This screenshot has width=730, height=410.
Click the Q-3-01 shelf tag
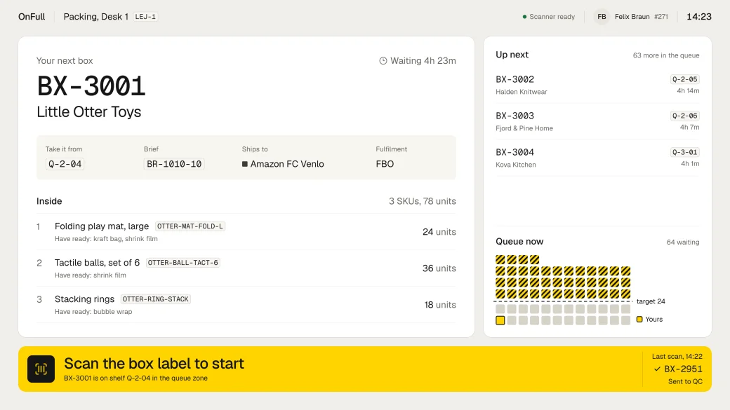[685, 152]
